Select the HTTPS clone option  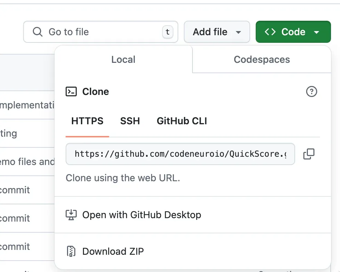click(x=87, y=121)
